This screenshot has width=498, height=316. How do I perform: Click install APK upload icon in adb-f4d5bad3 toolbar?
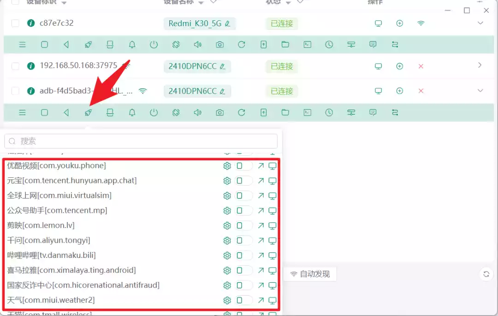point(264,112)
